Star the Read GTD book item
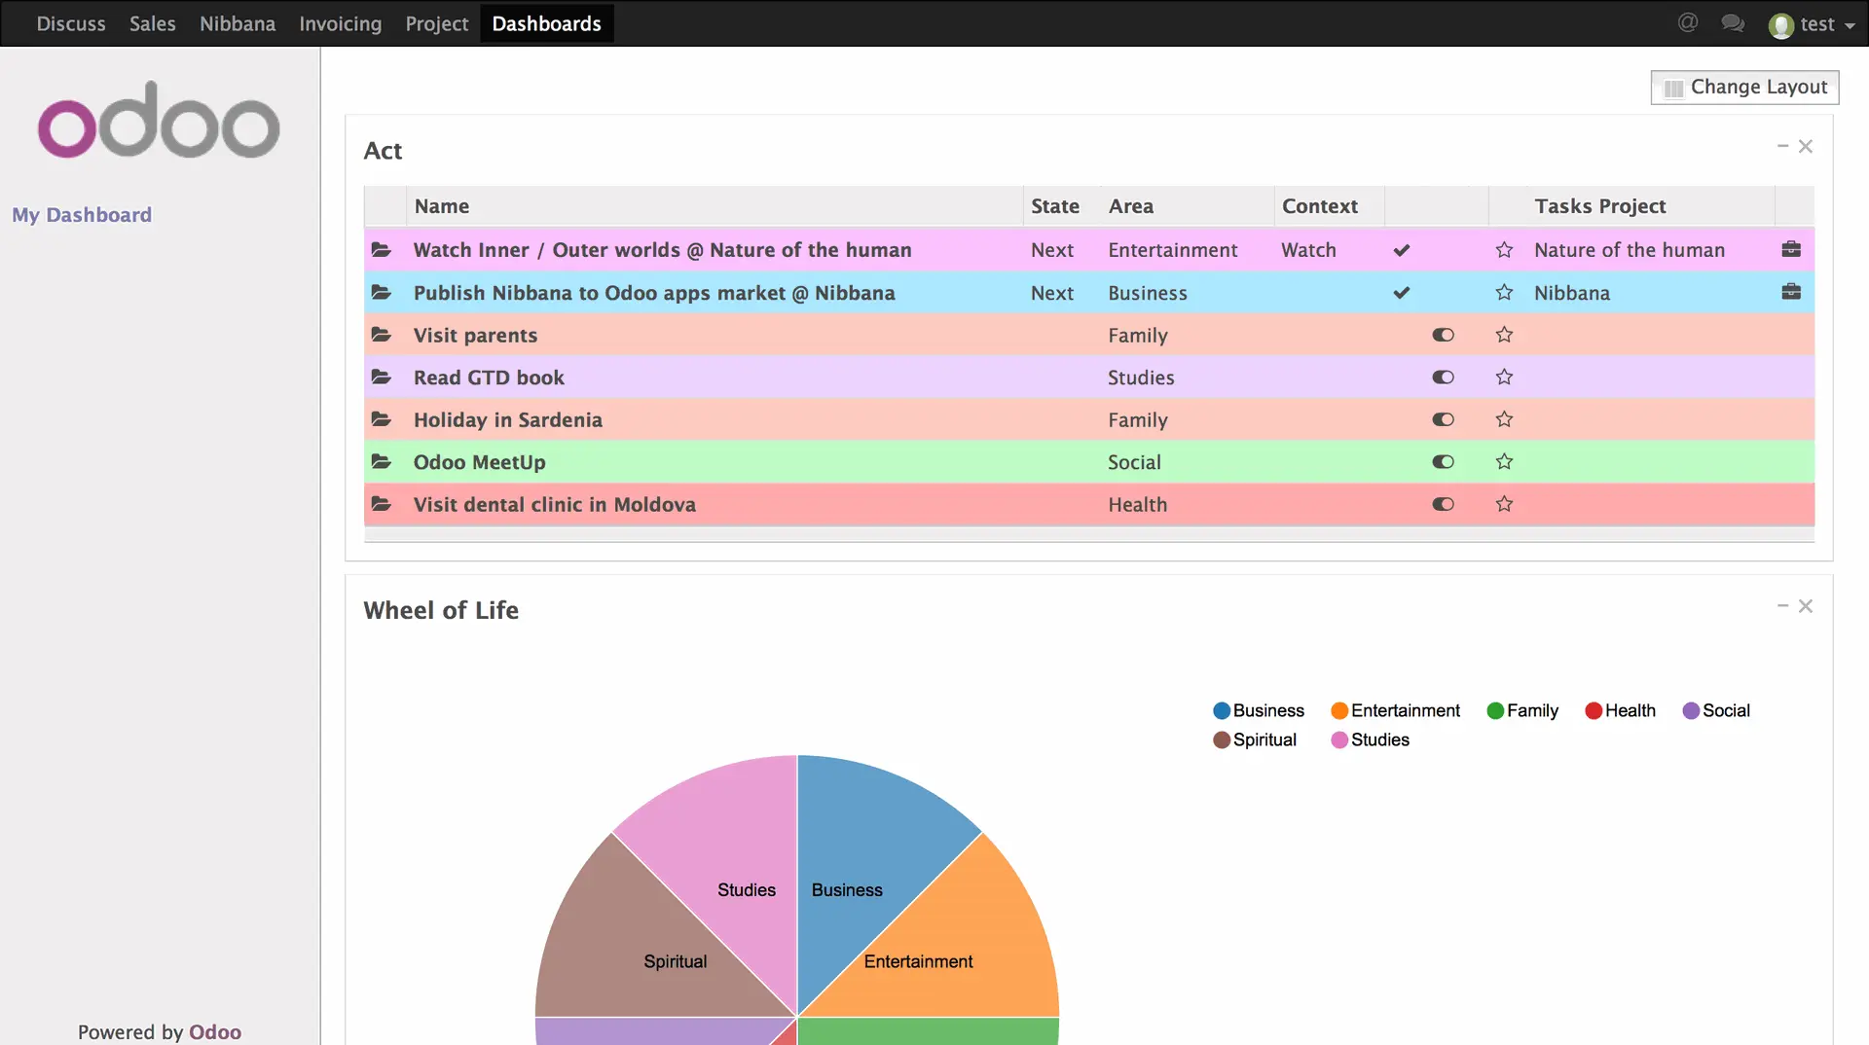Screen dimensions: 1869x1045 (x=1504, y=378)
